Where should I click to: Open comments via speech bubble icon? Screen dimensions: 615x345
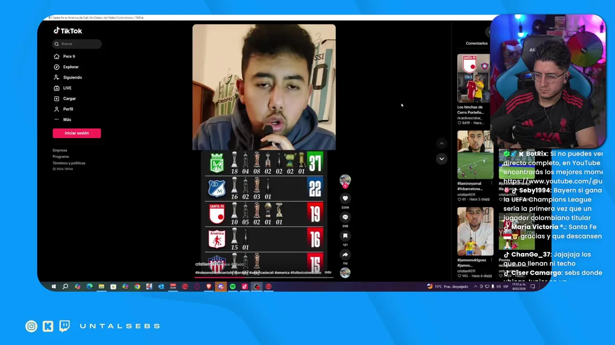click(345, 217)
